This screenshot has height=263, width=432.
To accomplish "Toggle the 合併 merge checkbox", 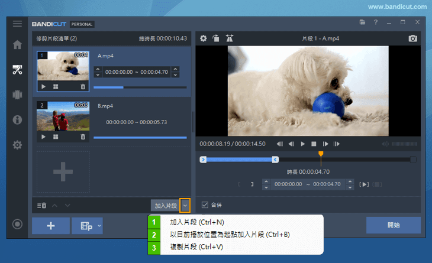I will [205, 204].
